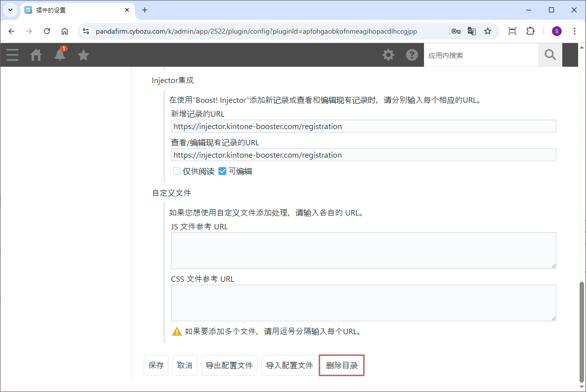Reload the page
Screen dimensions: 586x392
[47, 31]
